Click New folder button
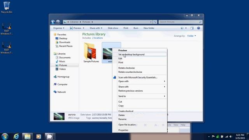This screenshot has height=140, width=249. click(x=149, y=28)
